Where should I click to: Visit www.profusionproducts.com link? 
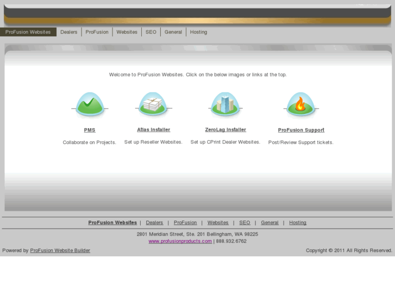180,241
